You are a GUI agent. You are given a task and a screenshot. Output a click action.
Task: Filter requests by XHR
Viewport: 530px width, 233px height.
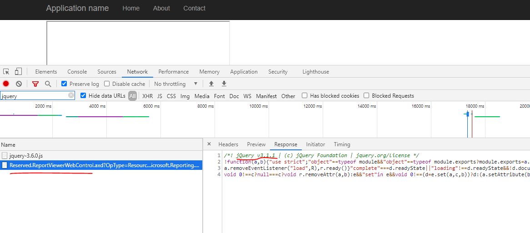[x=147, y=96]
